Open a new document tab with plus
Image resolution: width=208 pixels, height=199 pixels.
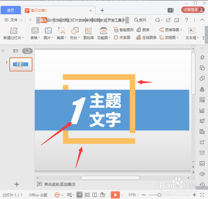(102, 10)
